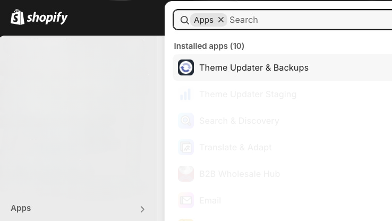Open the Email app

tap(282, 200)
